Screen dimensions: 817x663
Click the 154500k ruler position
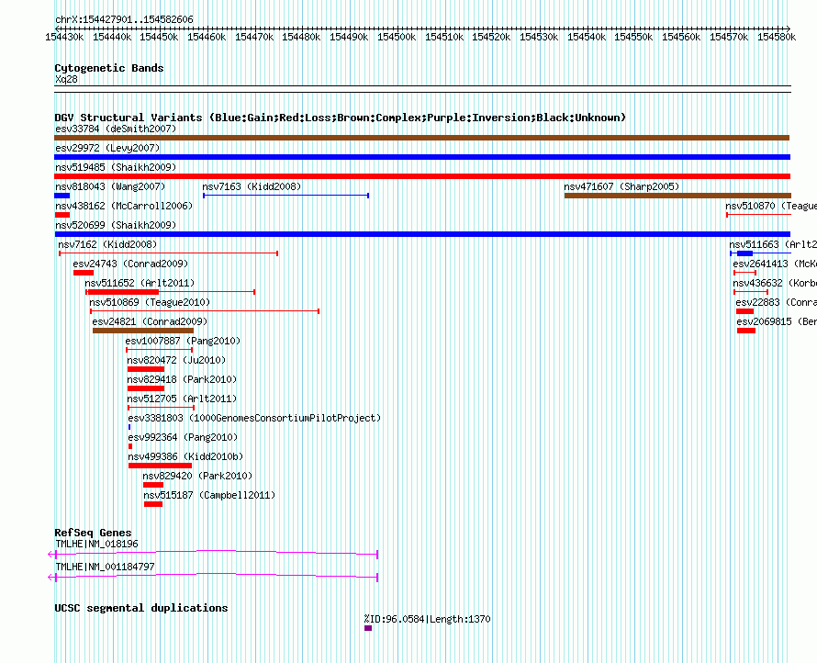click(397, 37)
